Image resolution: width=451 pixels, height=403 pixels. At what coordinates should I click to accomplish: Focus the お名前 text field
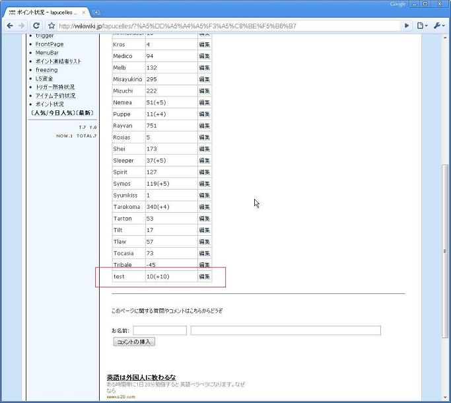click(x=160, y=330)
